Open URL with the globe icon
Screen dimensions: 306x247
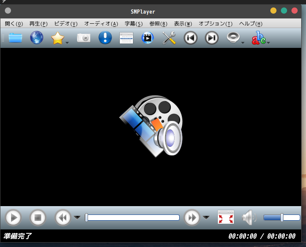tap(37, 37)
